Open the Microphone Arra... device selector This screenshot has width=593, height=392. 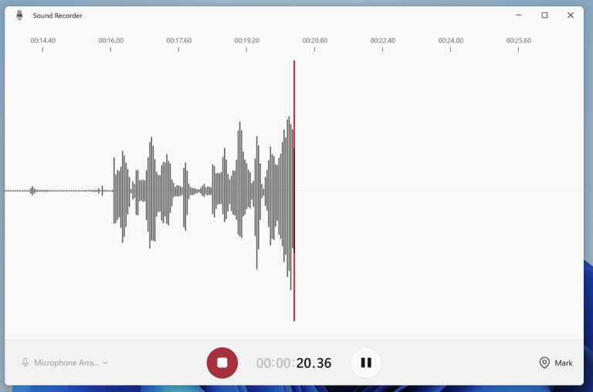[x=66, y=363]
